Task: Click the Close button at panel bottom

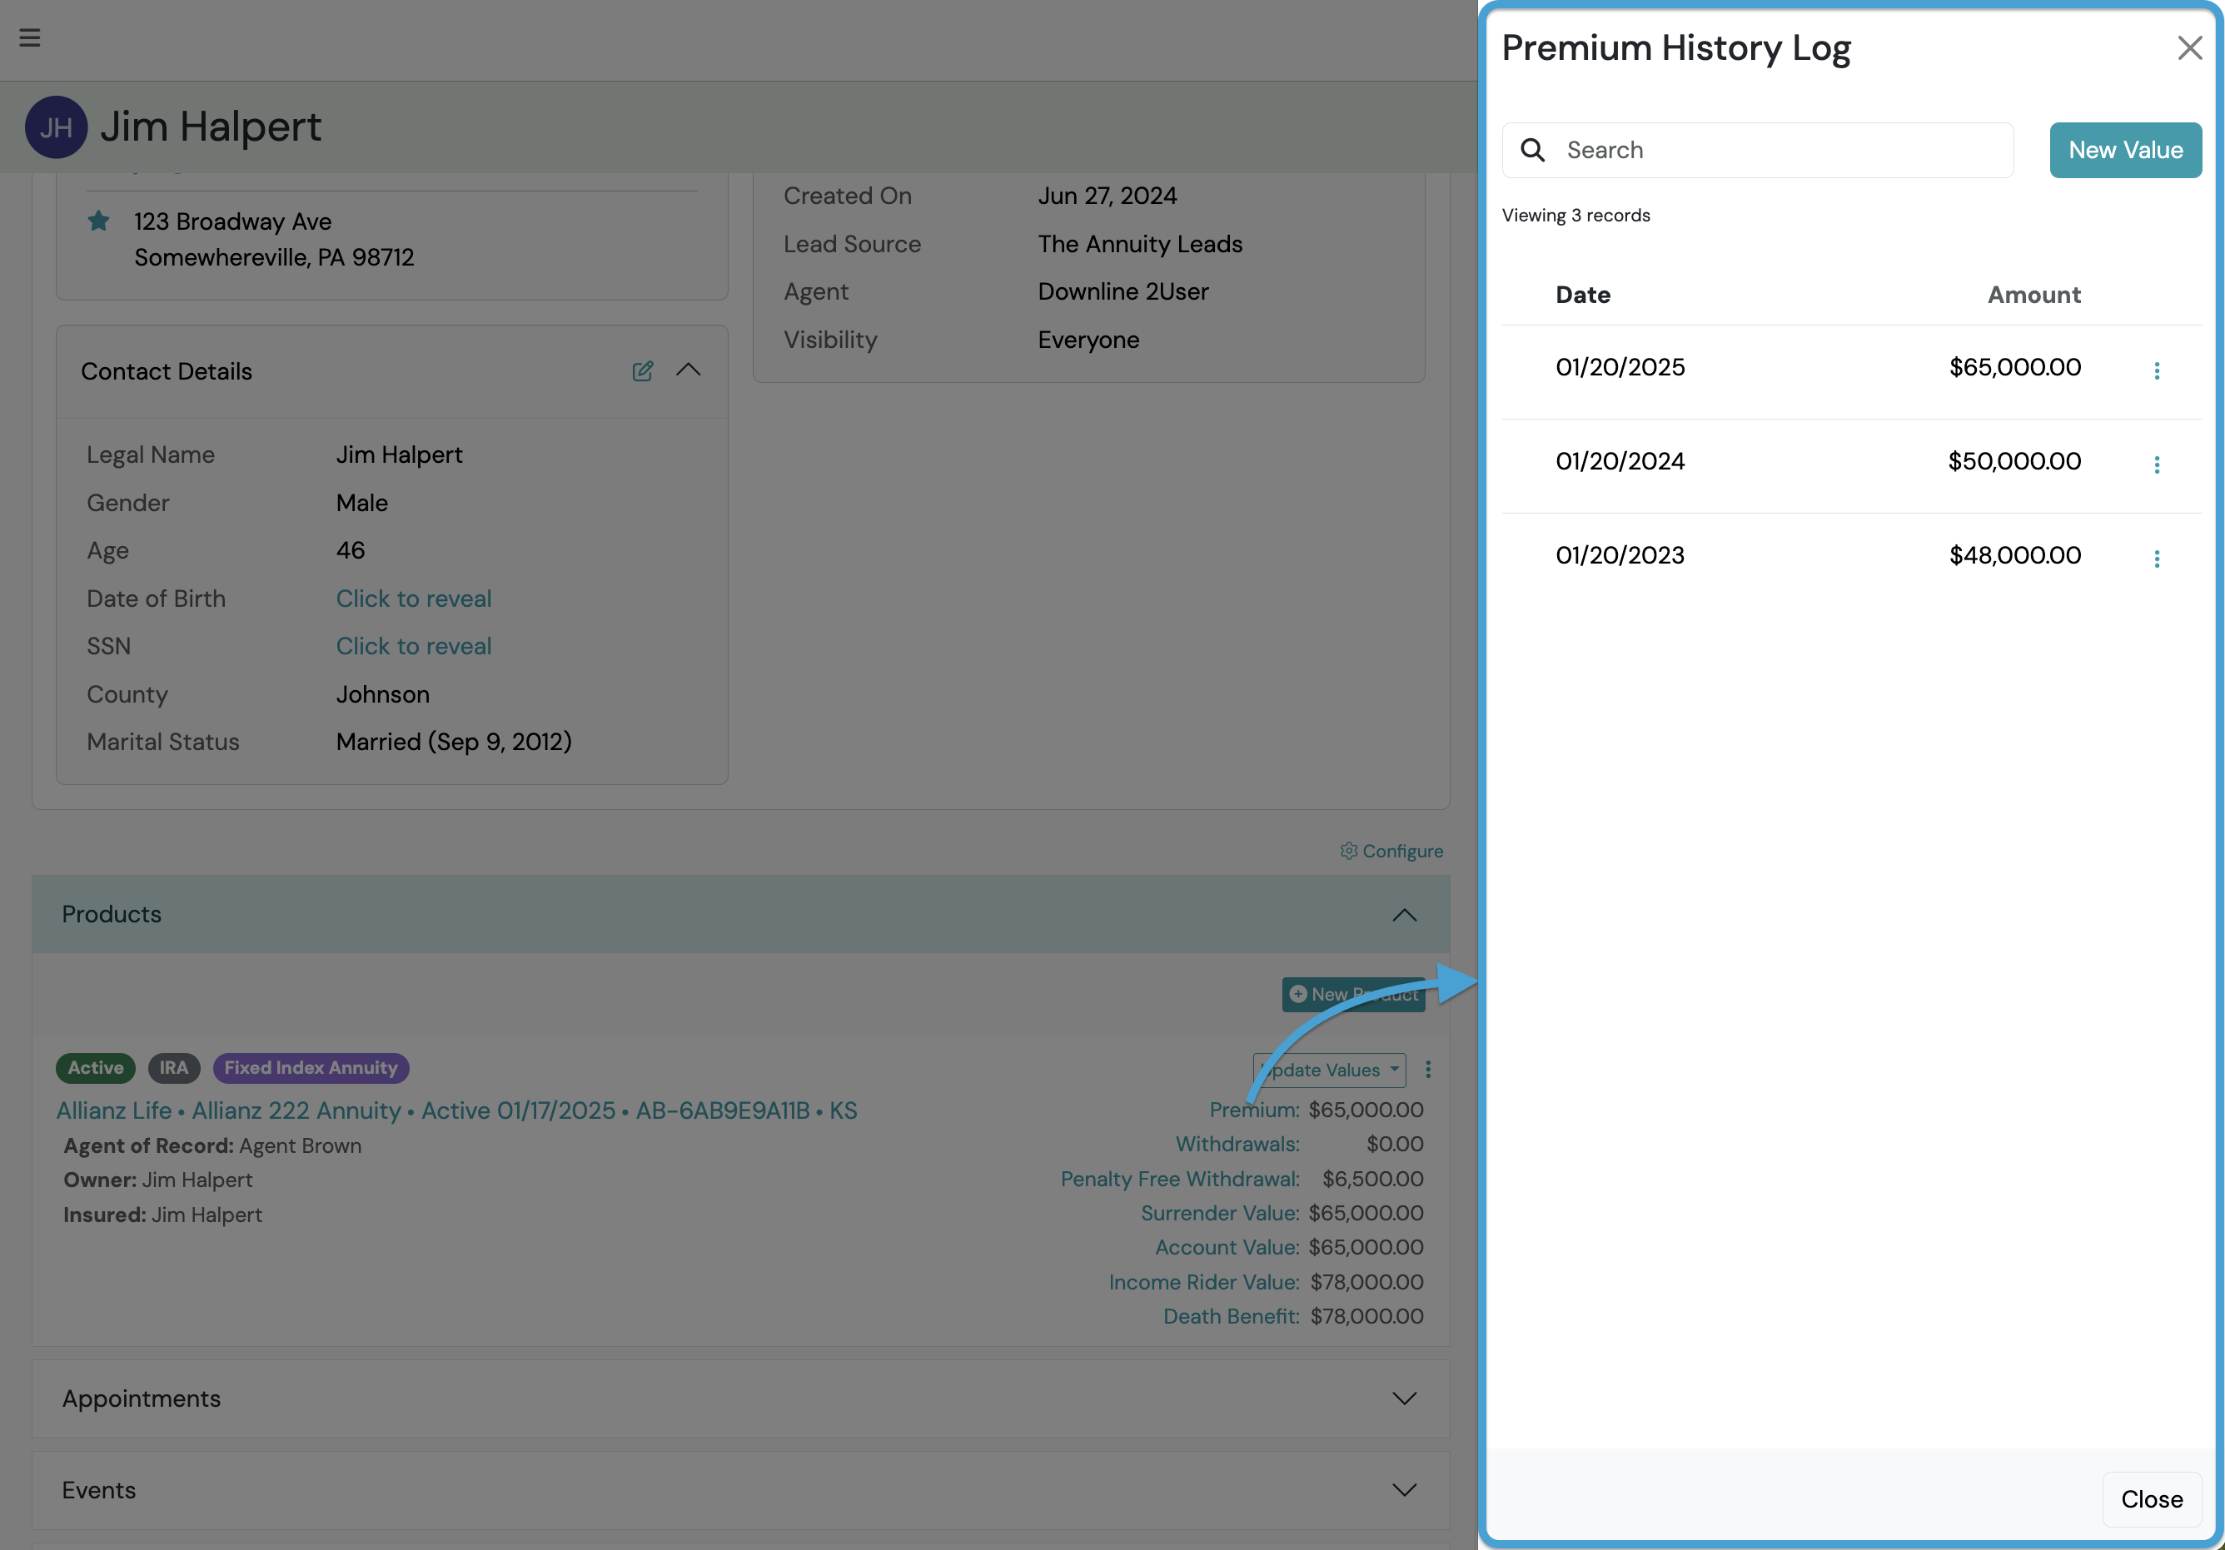Action: pyautogui.click(x=2152, y=1498)
